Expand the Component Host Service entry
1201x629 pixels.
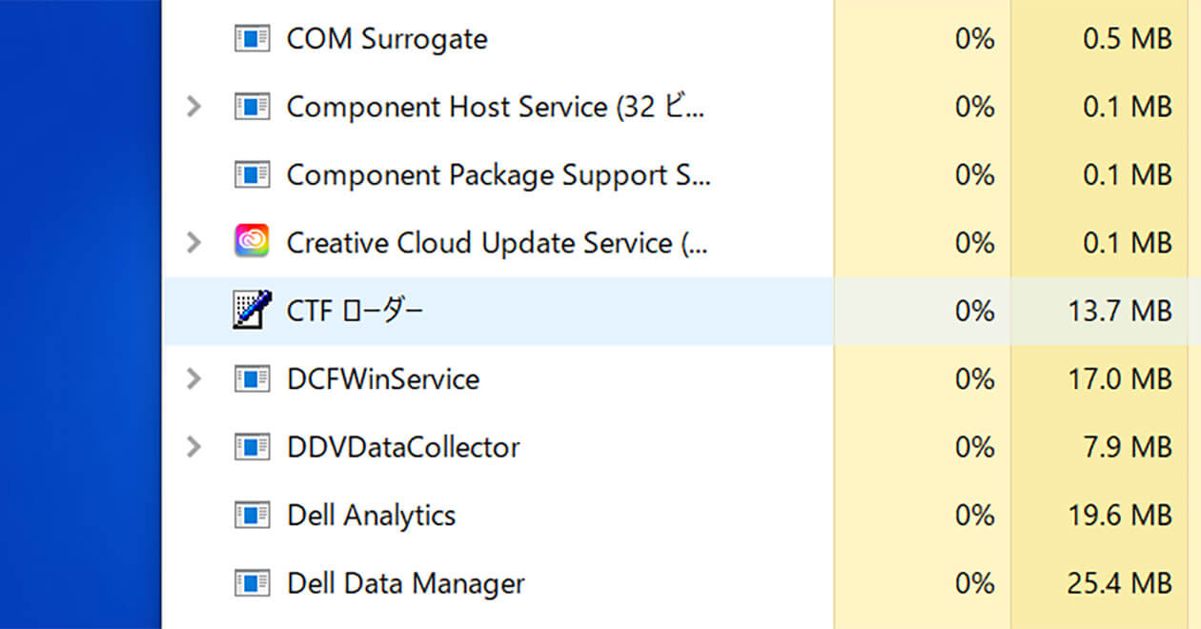pos(193,107)
